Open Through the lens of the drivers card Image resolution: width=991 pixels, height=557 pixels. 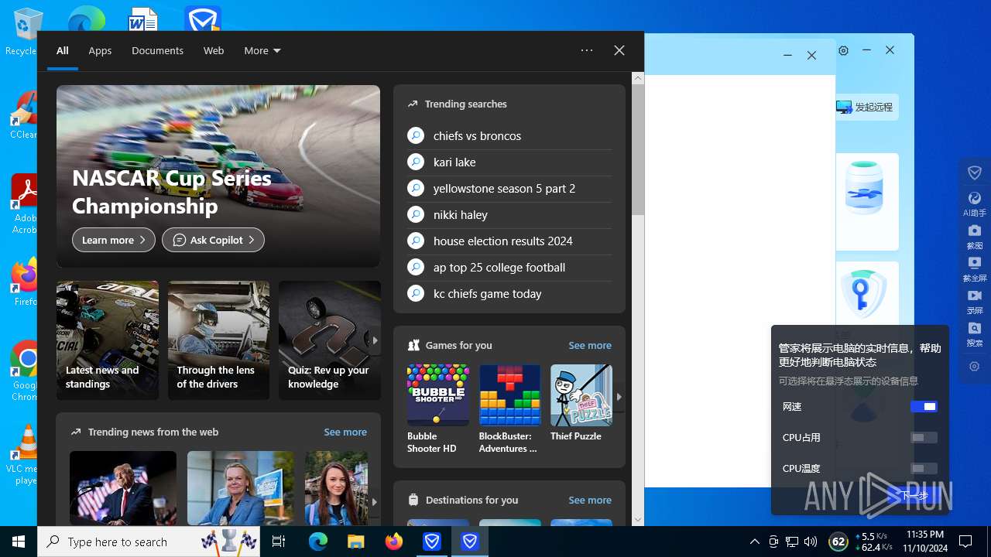tap(219, 340)
